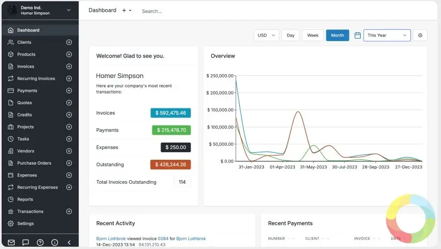
Task: Open the This Year date range dropdown
Action: click(387, 35)
